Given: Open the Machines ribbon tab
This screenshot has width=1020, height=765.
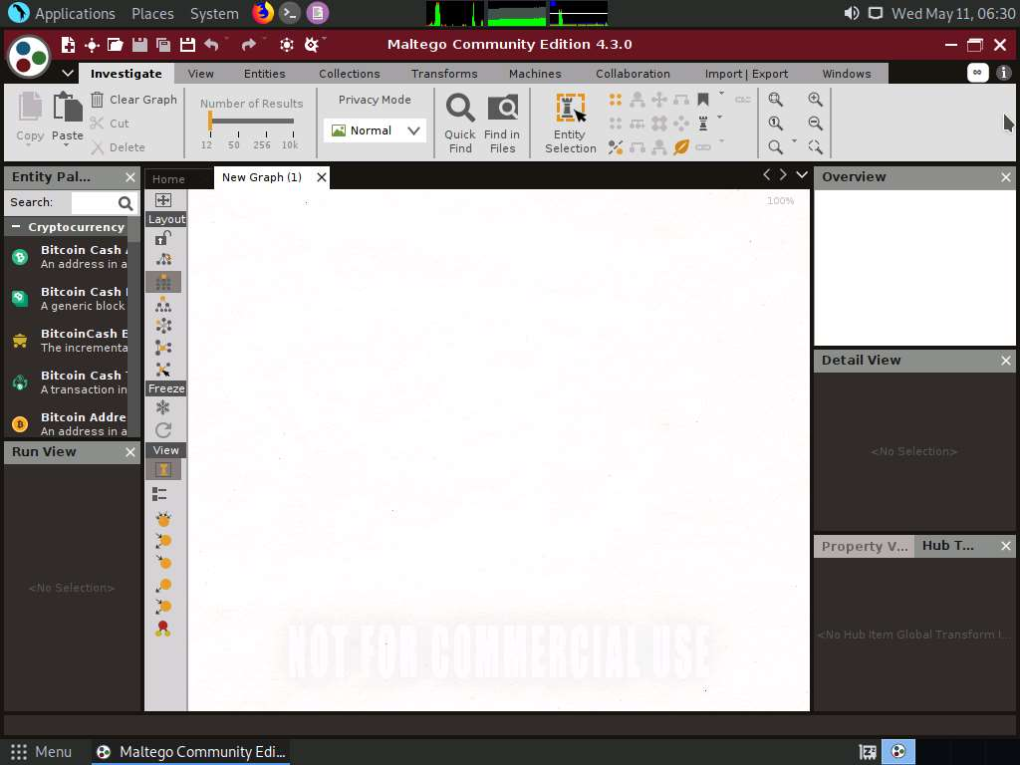Looking at the screenshot, I should [535, 74].
